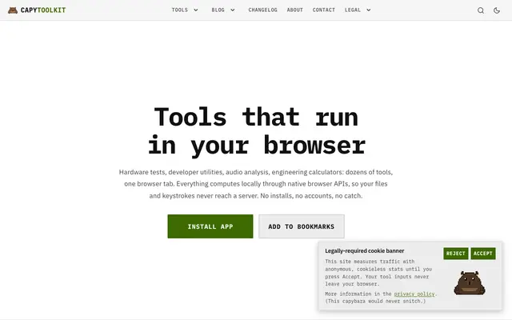Click the capybara mascot in cookie banner
This screenshot has height=320, width=512.
(470, 282)
